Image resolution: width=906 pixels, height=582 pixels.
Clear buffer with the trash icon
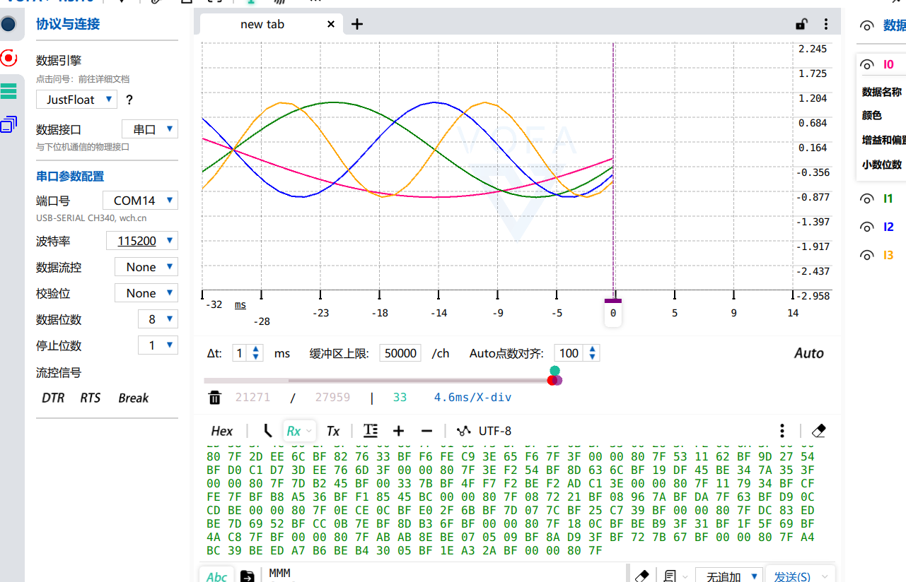point(215,398)
